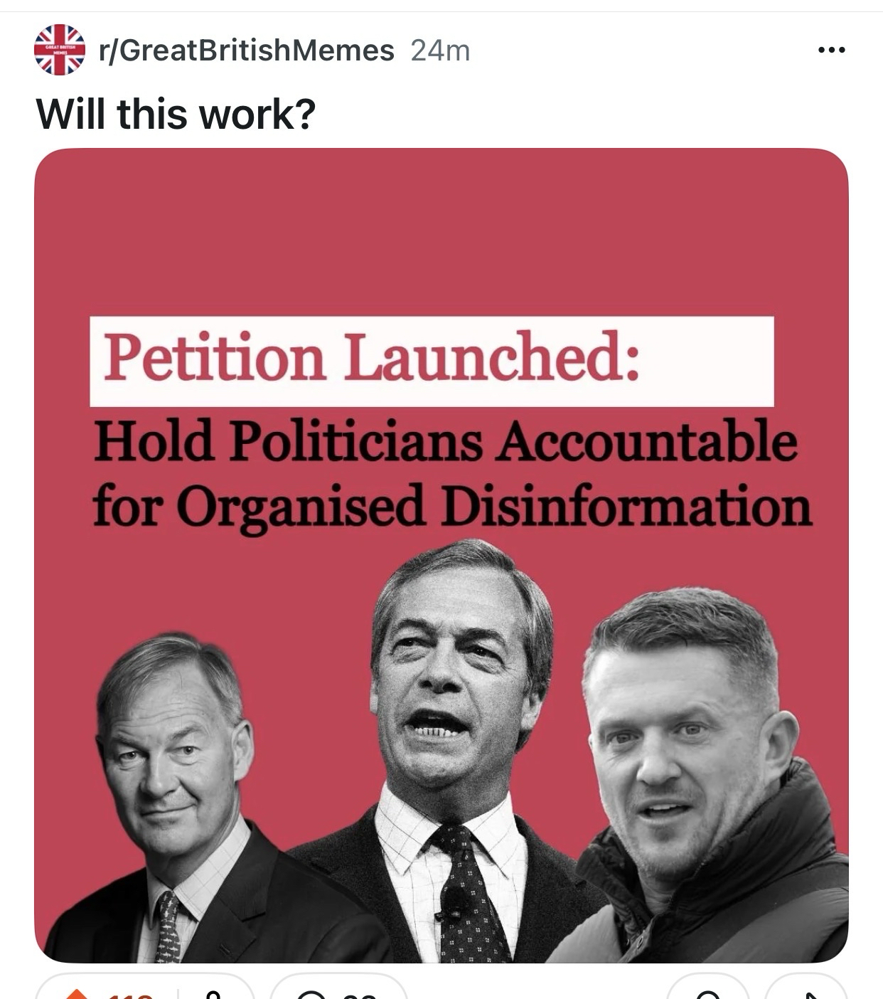Click the 24m post timestamp
This screenshot has width=883, height=999.
click(x=440, y=51)
